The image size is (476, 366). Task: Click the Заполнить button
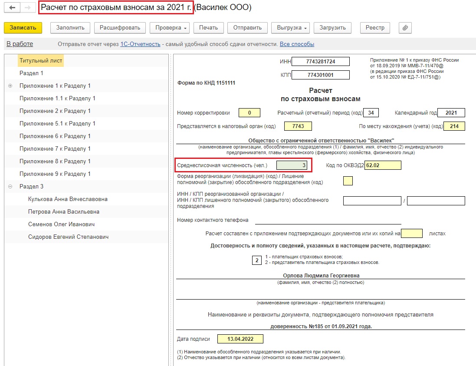(x=70, y=28)
